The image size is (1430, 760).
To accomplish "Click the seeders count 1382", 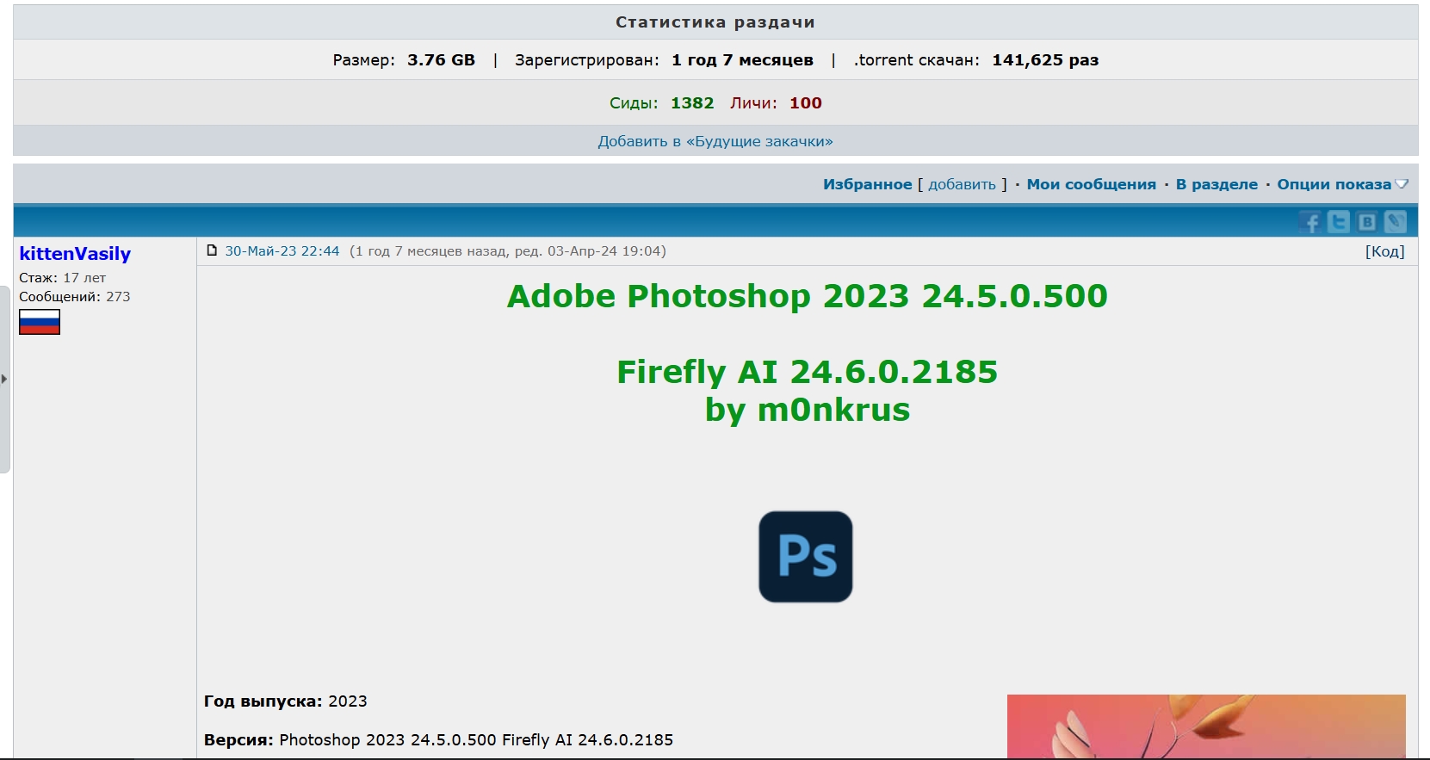I will [x=692, y=103].
